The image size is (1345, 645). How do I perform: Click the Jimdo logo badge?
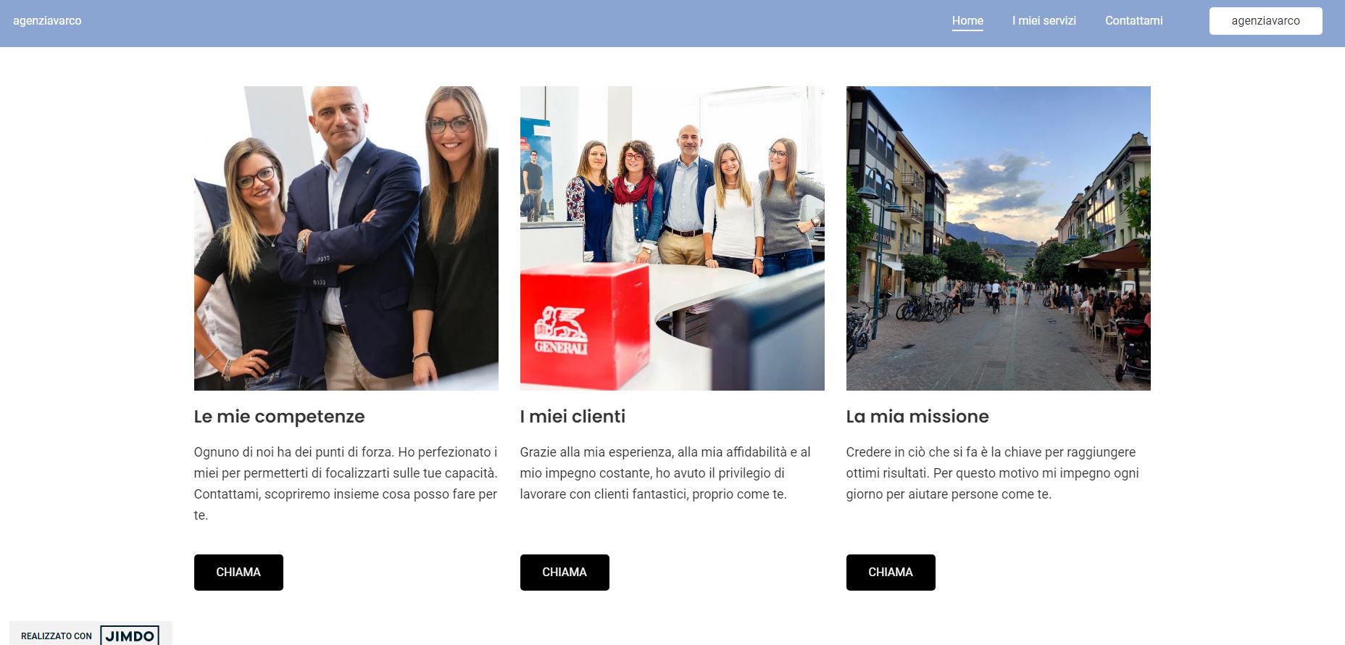coord(130,636)
